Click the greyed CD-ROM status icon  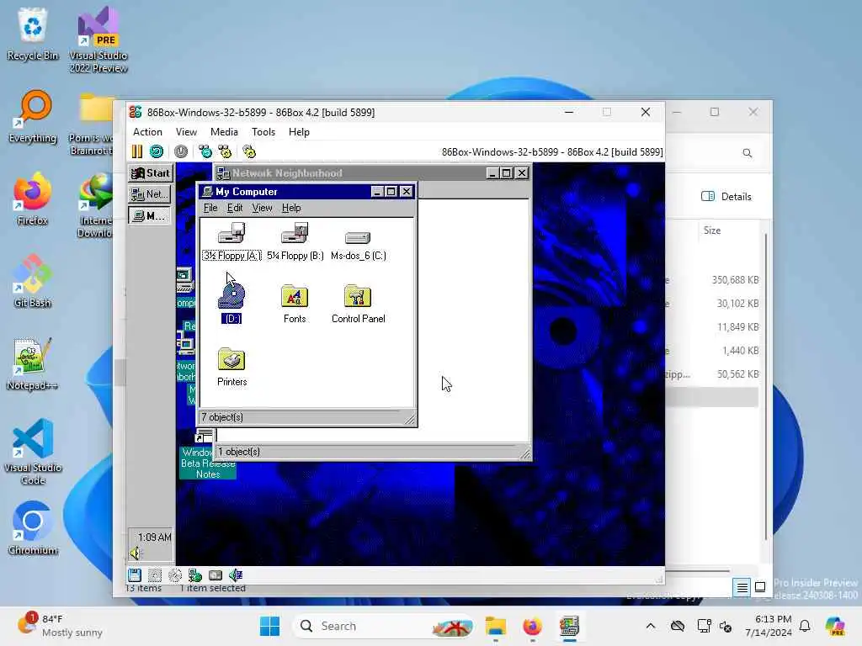tap(175, 575)
